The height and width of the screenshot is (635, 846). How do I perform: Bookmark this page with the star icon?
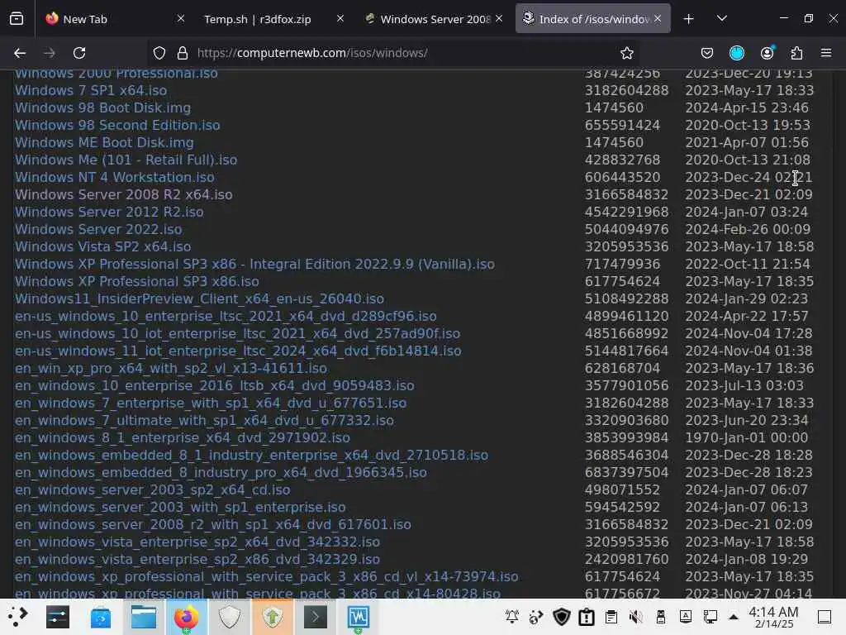coord(626,53)
